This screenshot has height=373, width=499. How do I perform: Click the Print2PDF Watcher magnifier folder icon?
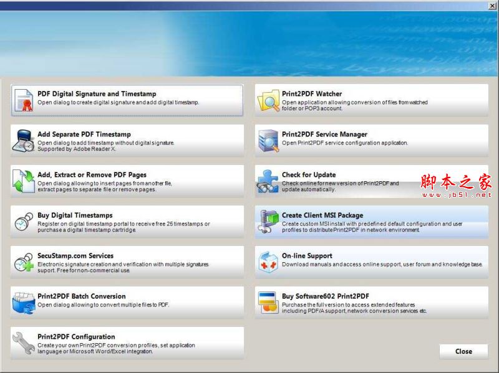pos(268,100)
